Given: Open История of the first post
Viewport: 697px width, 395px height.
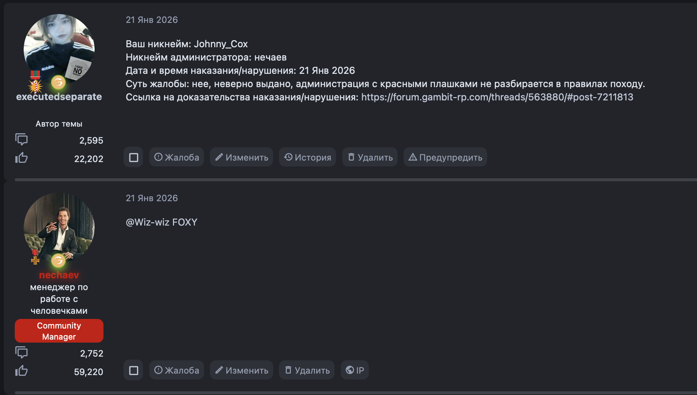Looking at the screenshot, I should tap(307, 158).
